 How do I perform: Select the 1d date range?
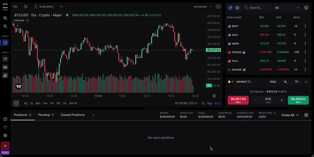[64, 103]
